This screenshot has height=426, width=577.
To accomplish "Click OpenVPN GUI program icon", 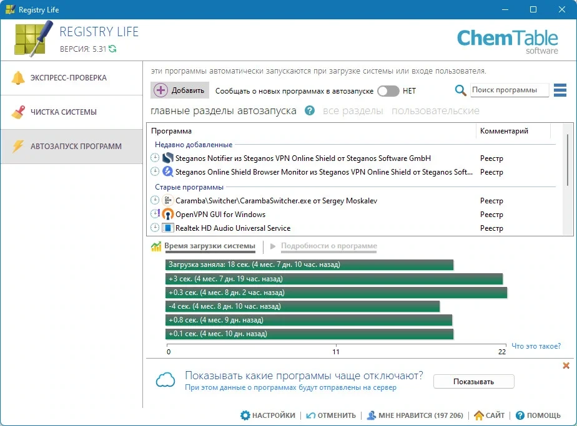I will pos(168,214).
